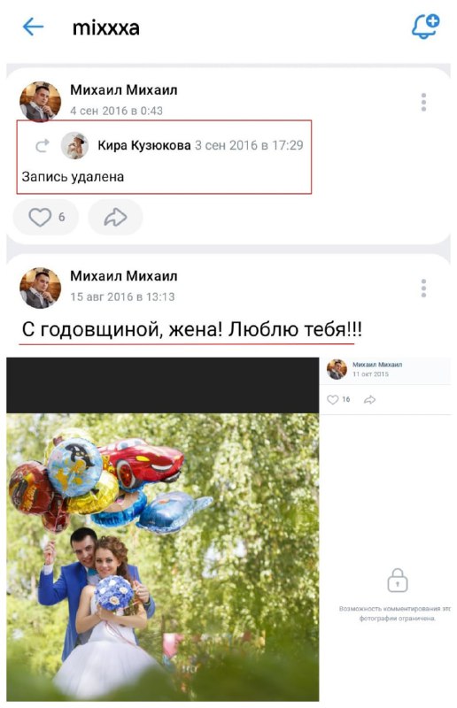The width and height of the screenshot is (457, 708).
Task: Open three-dot menu on 4 сен 2016 post
Action: pyautogui.click(x=423, y=103)
